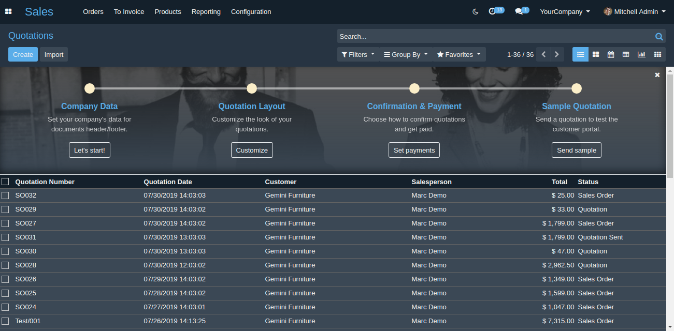
Task: Open the apps home menu grid icon
Action: [x=8, y=11]
